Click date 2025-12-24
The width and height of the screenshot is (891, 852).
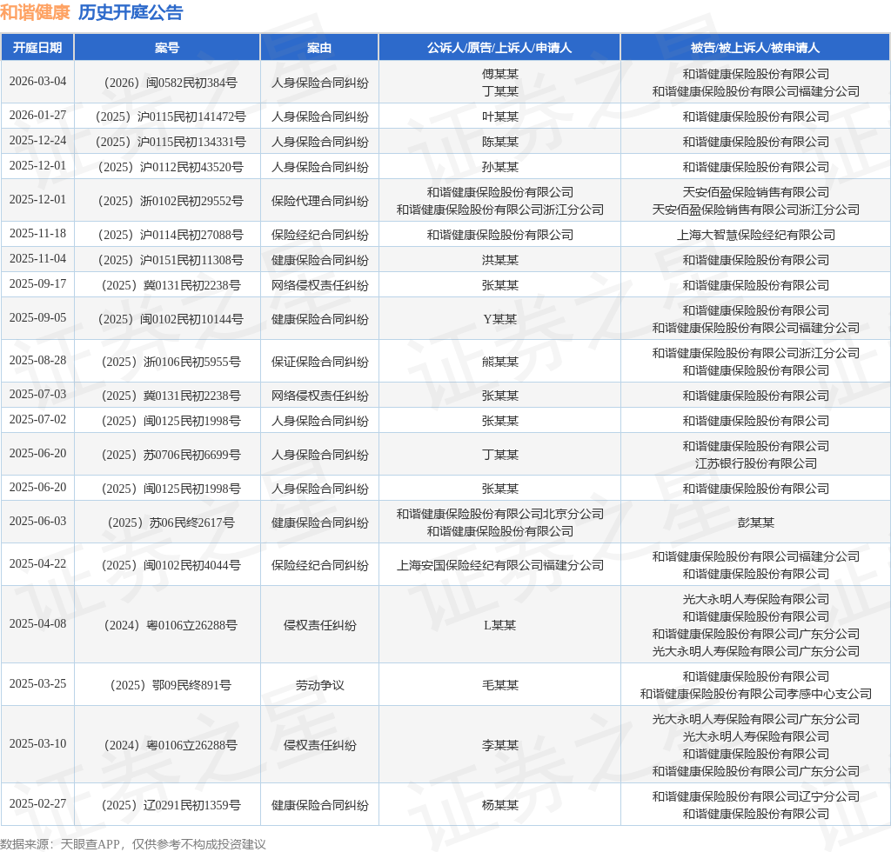click(37, 140)
